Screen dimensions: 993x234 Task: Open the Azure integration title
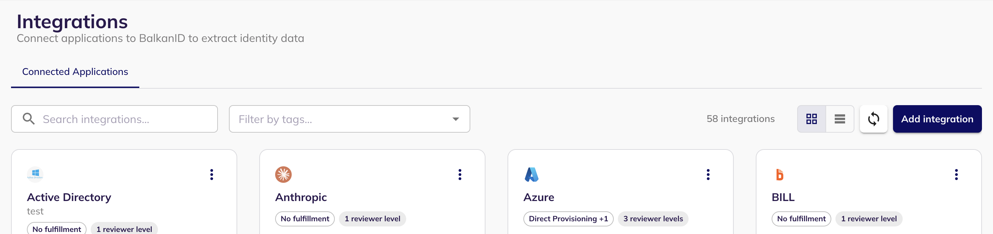coord(539,197)
